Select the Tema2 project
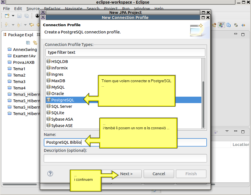 pos(19,75)
